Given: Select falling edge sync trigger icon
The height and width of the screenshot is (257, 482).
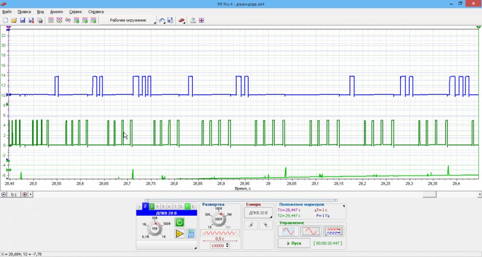Looking at the screenshot, I should click(266, 225).
